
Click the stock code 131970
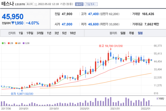(20, 4)
